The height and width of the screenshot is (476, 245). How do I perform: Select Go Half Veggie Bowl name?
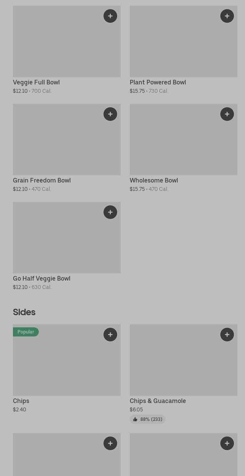41,278
